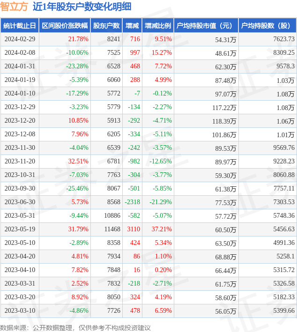Click the 智立方 stock name title
The width and height of the screenshot is (297, 332).
(x=15, y=7)
